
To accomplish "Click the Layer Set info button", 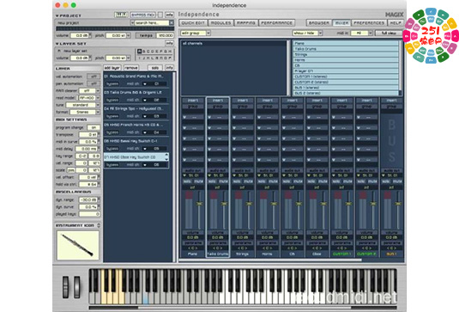I will point(170,43).
